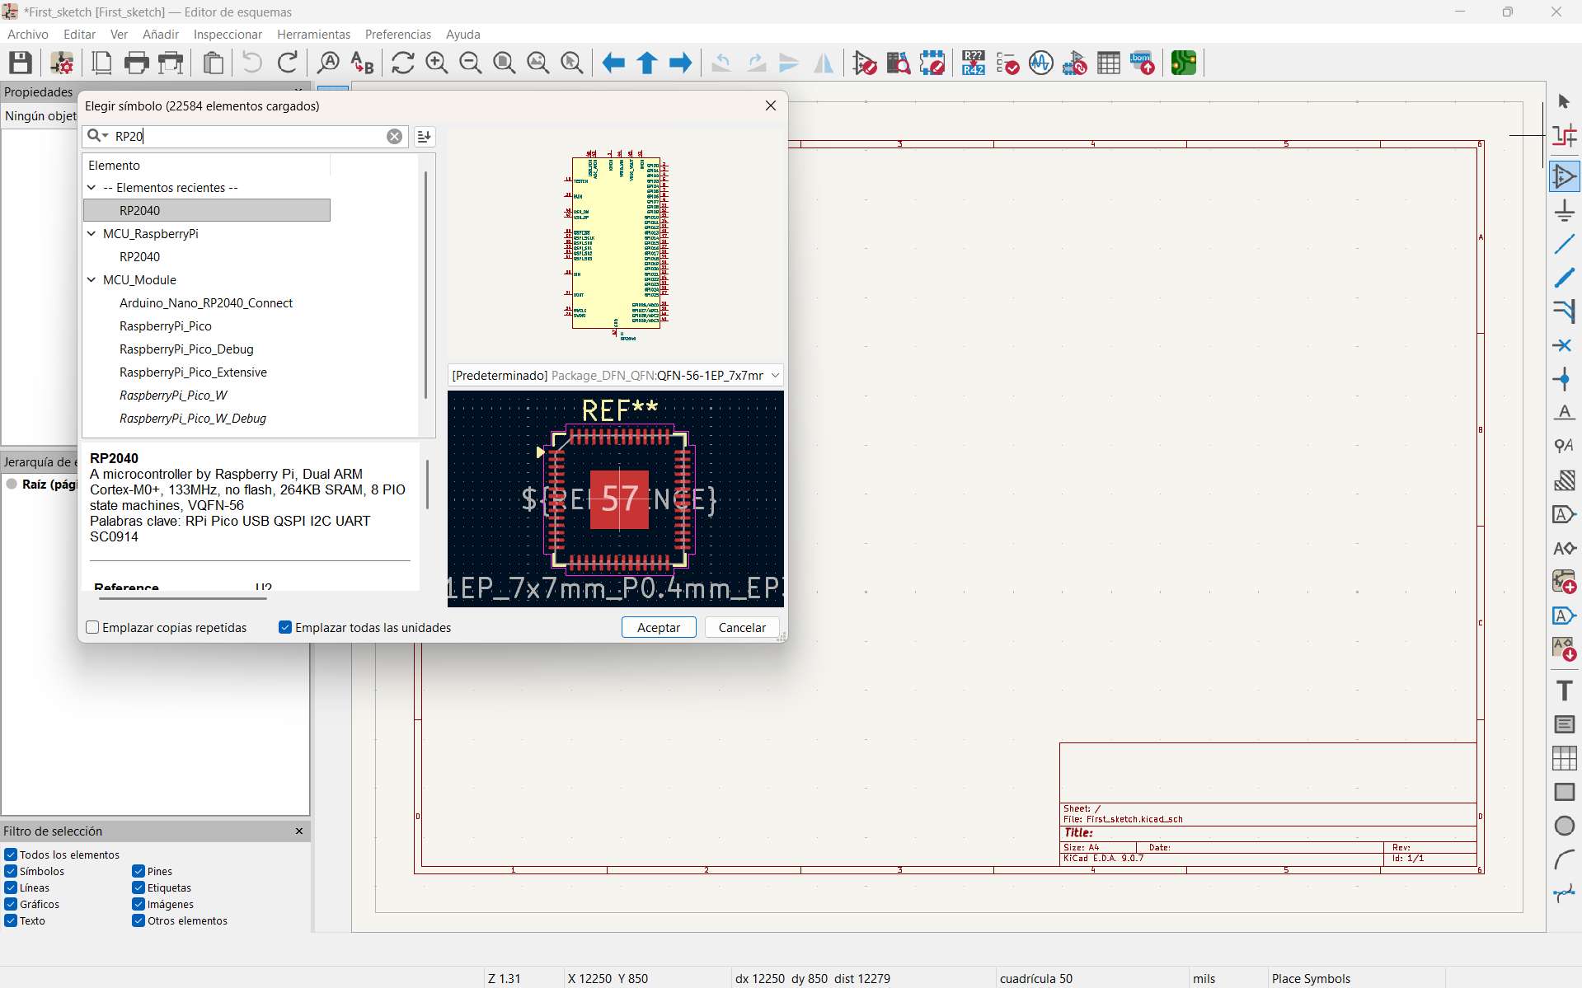Open the PCB editor from the toolbar
This screenshot has height=988, width=1582.
(1184, 63)
